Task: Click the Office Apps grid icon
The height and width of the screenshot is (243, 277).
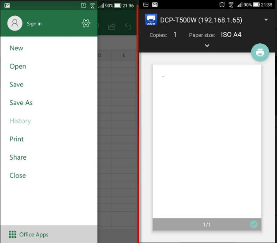Action: [12, 234]
